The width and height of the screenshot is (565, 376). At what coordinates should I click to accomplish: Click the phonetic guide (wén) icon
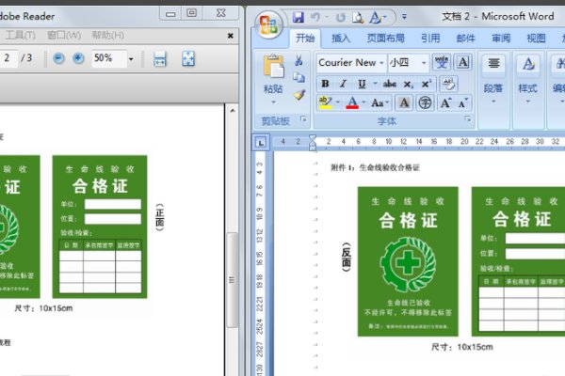pos(442,62)
